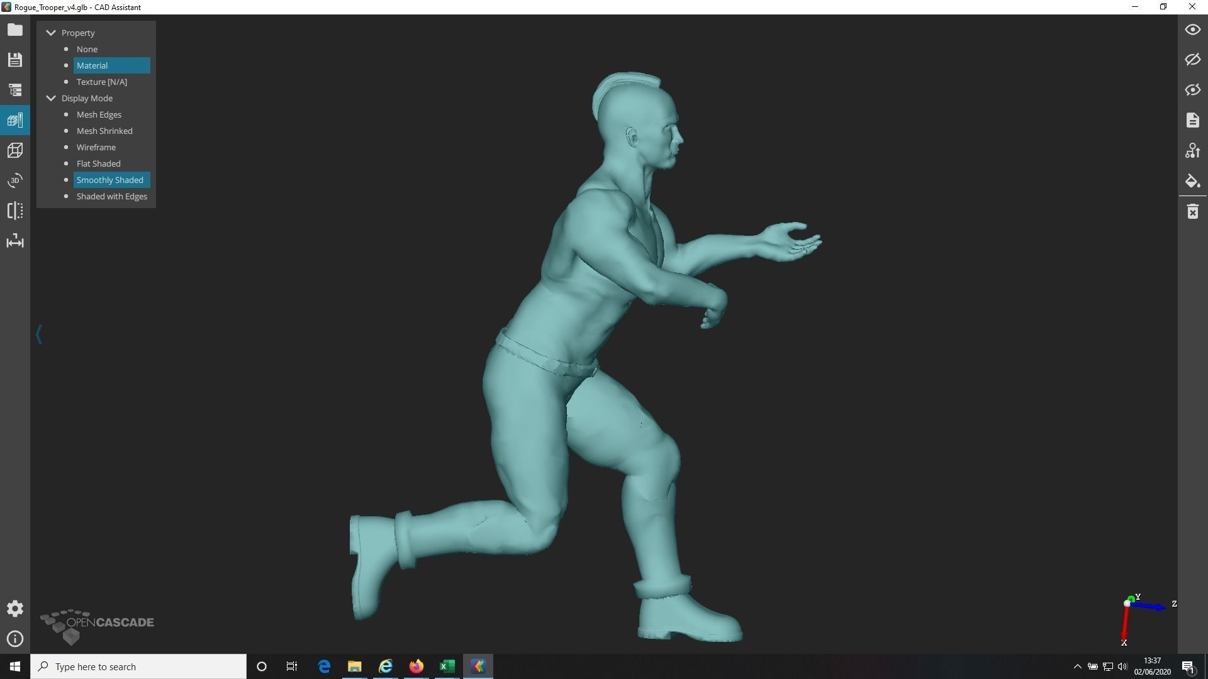This screenshot has width=1208, height=679.
Task: Open the 3D rotation mode icon
Action: pos(15,180)
